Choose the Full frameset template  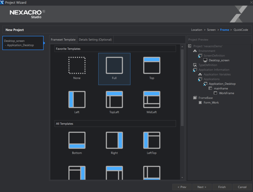click(x=114, y=69)
